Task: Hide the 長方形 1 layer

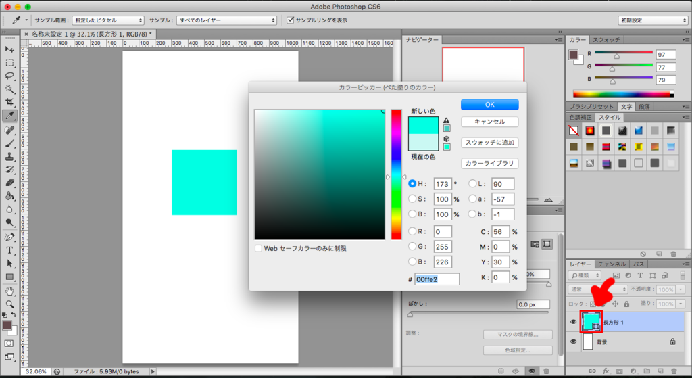Action: [x=573, y=322]
